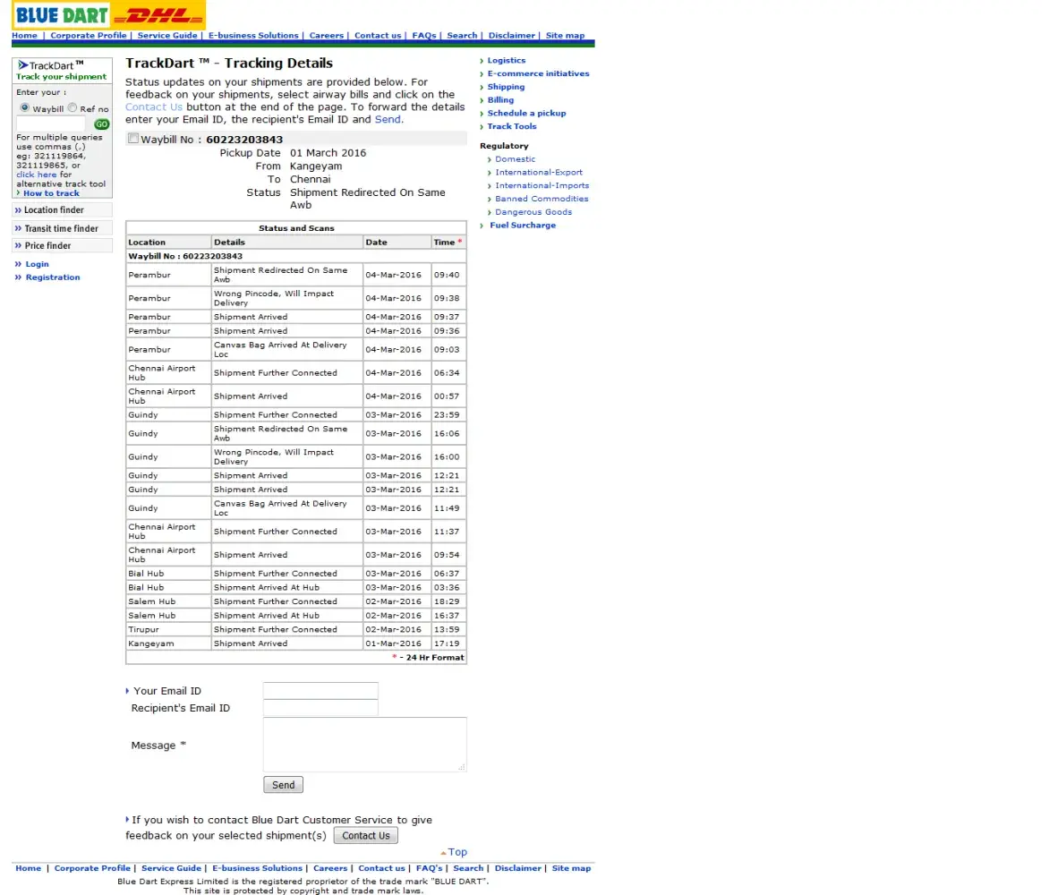The width and height of the screenshot is (1049, 895).
Task: Click the Registration link
Action: (53, 277)
